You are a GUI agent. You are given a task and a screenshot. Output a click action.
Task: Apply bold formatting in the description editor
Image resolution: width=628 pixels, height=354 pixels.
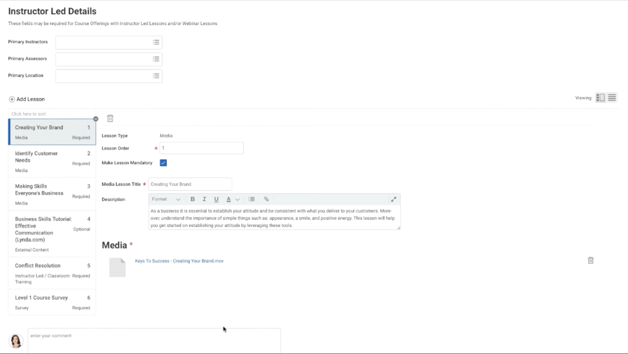(x=192, y=199)
